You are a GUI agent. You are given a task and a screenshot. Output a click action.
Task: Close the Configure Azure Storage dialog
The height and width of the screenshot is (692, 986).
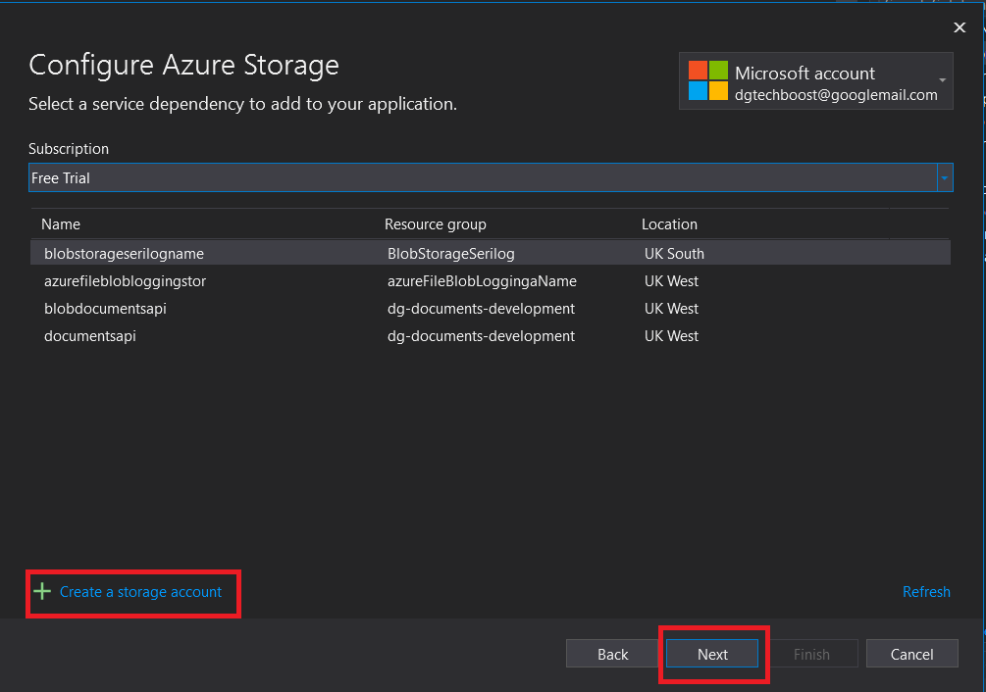tap(960, 27)
